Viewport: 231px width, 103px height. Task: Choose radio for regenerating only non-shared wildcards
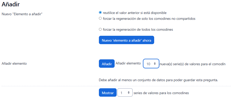(100, 18)
